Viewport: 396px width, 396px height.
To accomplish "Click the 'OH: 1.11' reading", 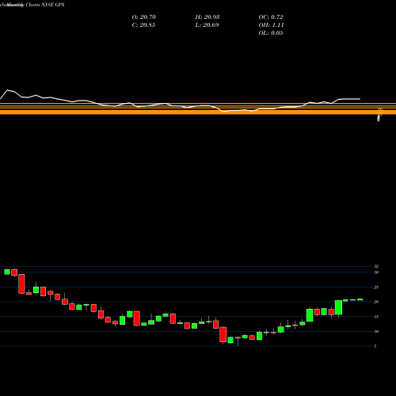I will (271, 25).
